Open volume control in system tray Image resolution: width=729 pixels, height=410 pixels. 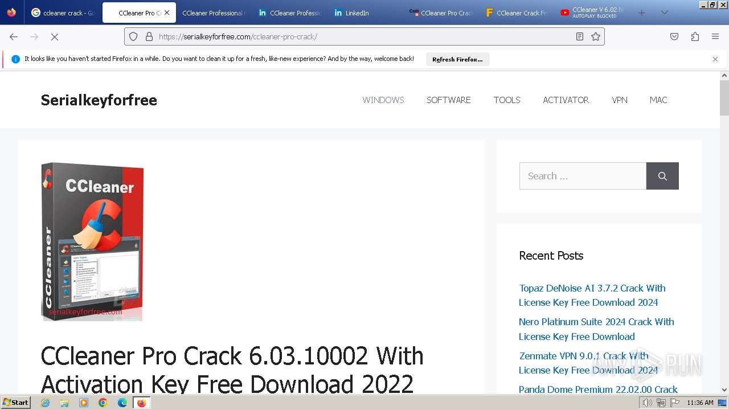pos(647,403)
